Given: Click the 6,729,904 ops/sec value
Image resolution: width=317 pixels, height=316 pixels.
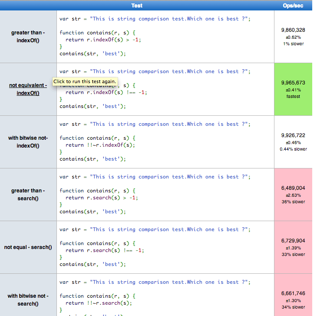Looking at the screenshot, I should [293, 241].
